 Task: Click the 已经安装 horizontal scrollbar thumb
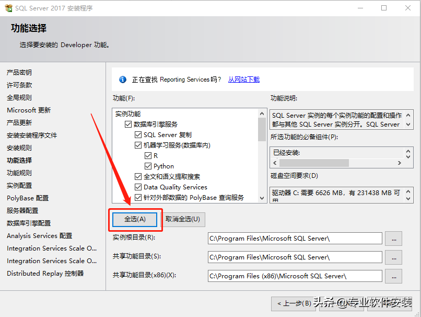(x=314, y=163)
